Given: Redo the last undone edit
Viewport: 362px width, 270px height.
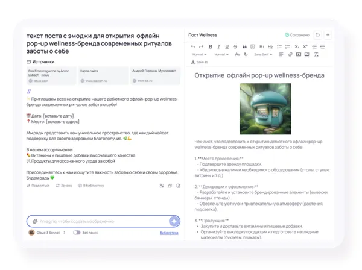Looking at the screenshot, I should [202, 47].
